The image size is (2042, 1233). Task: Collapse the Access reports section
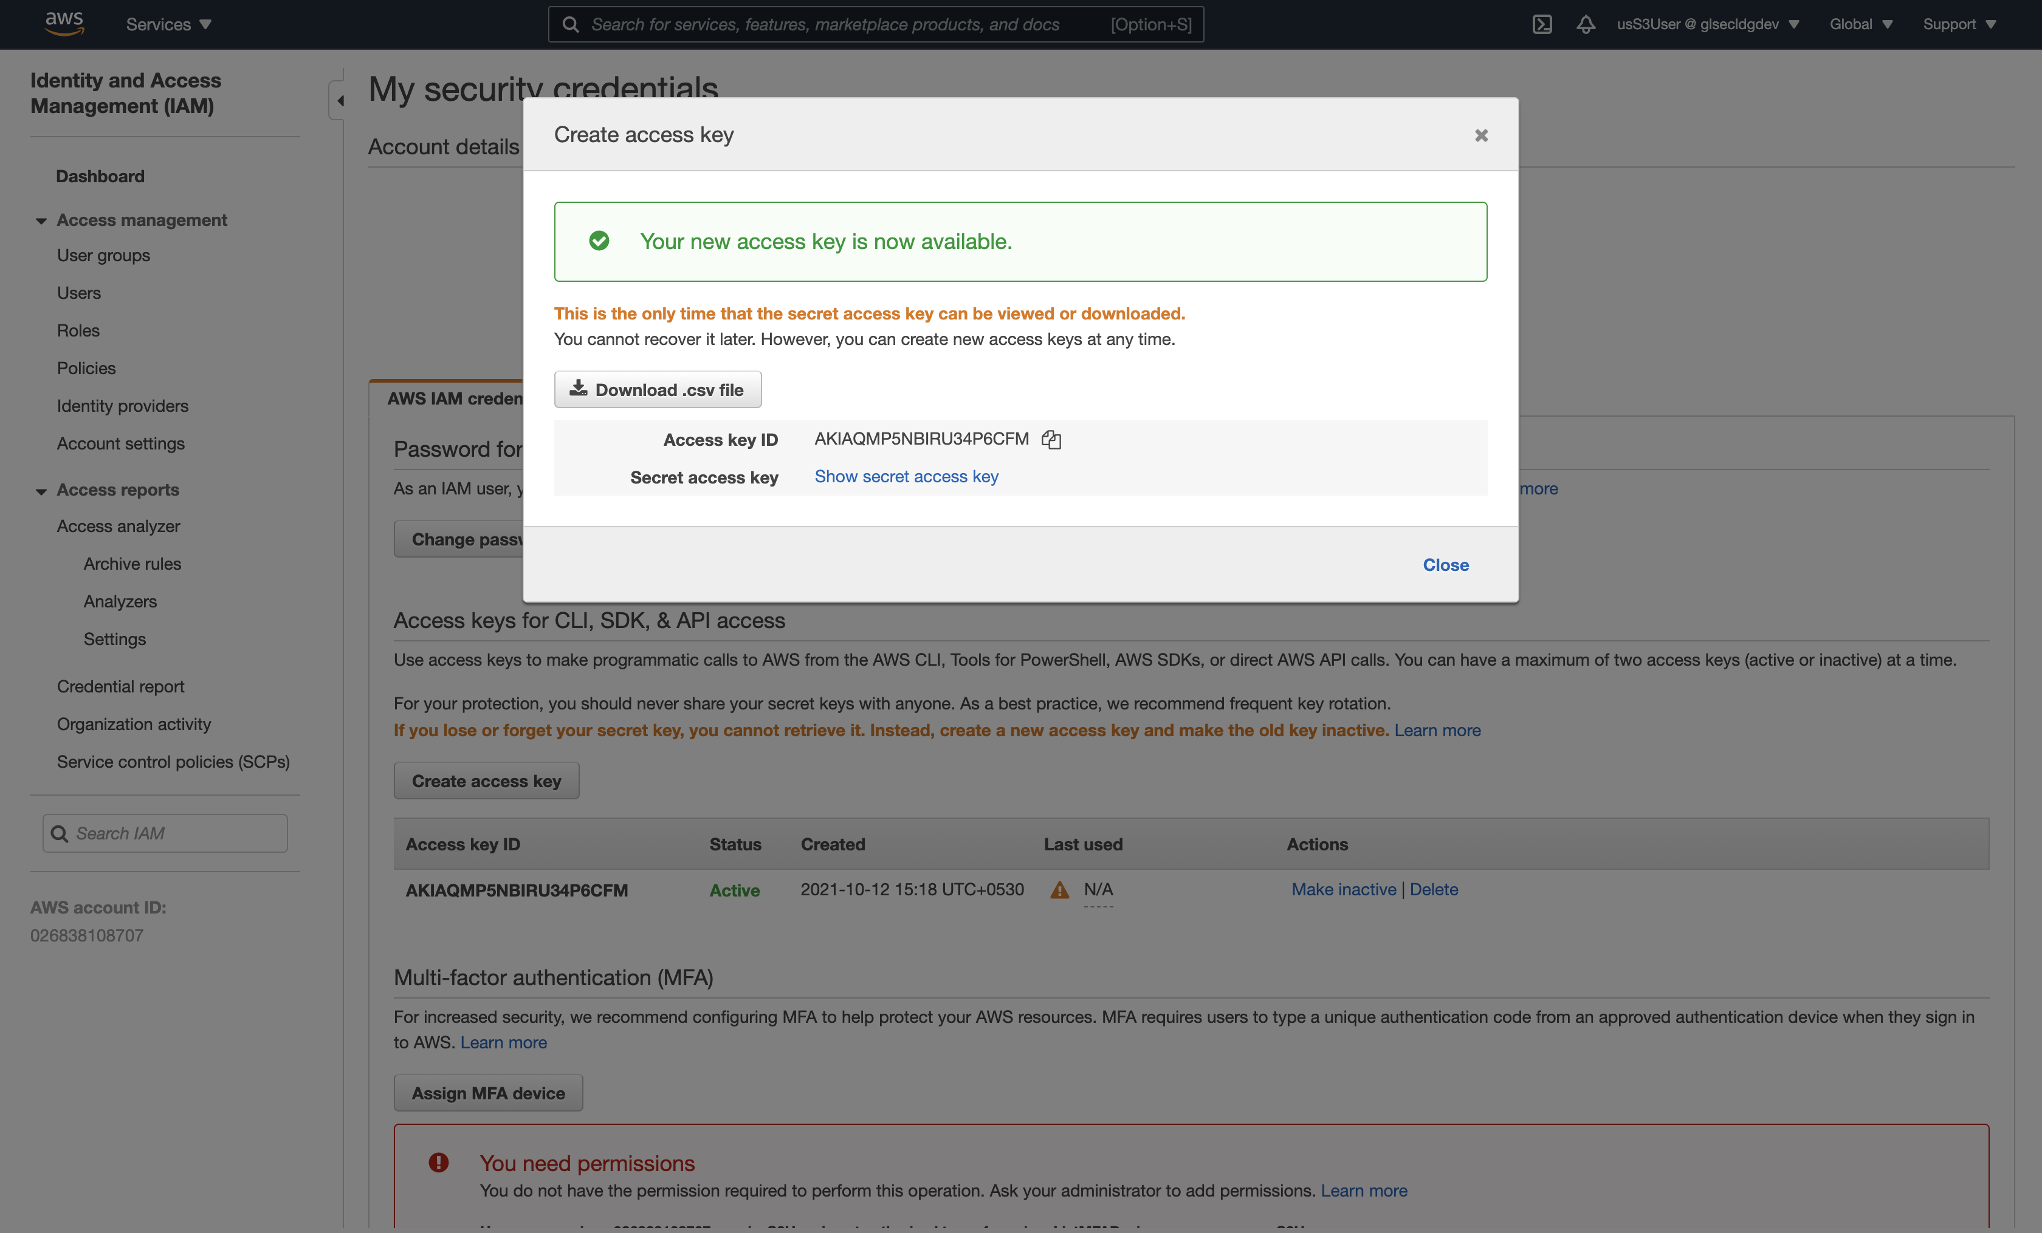[x=41, y=491]
